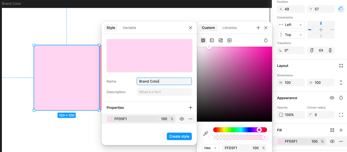This screenshot has width=347, height=152.
Task: Select the pink rectangle on canvas
Action: click(67, 78)
